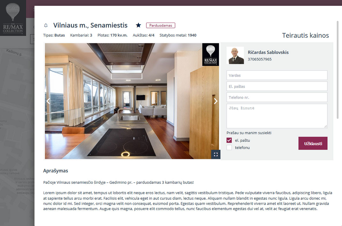Open the gallery in fullscreen mode
Image resolution: width=342 pixels, height=226 pixels.
tap(216, 154)
